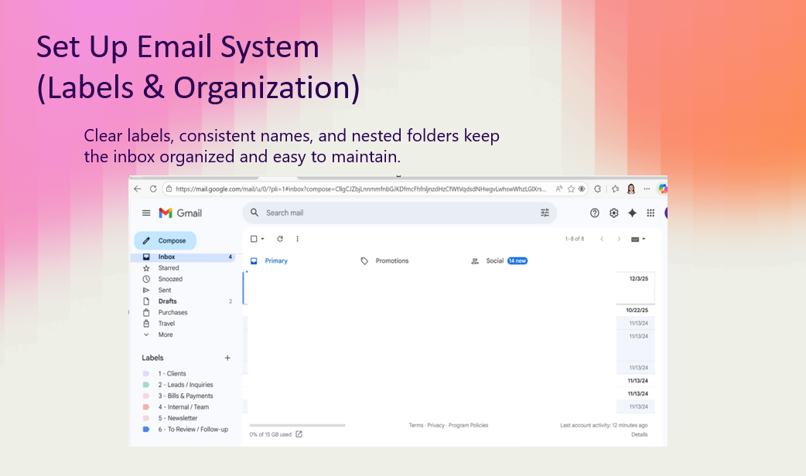
Task: Click the Privacy link
Action: 435,425
